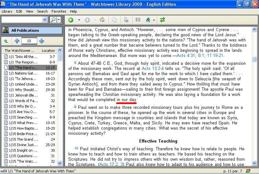Click the Print icon in the toolbar
This screenshot has width=259, height=174.
point(126,20)
